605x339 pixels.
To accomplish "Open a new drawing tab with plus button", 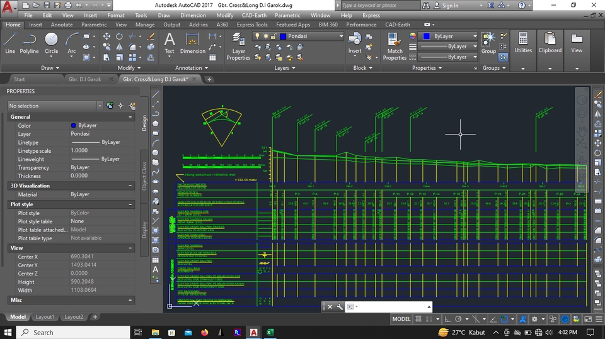I will pos(209,79).
